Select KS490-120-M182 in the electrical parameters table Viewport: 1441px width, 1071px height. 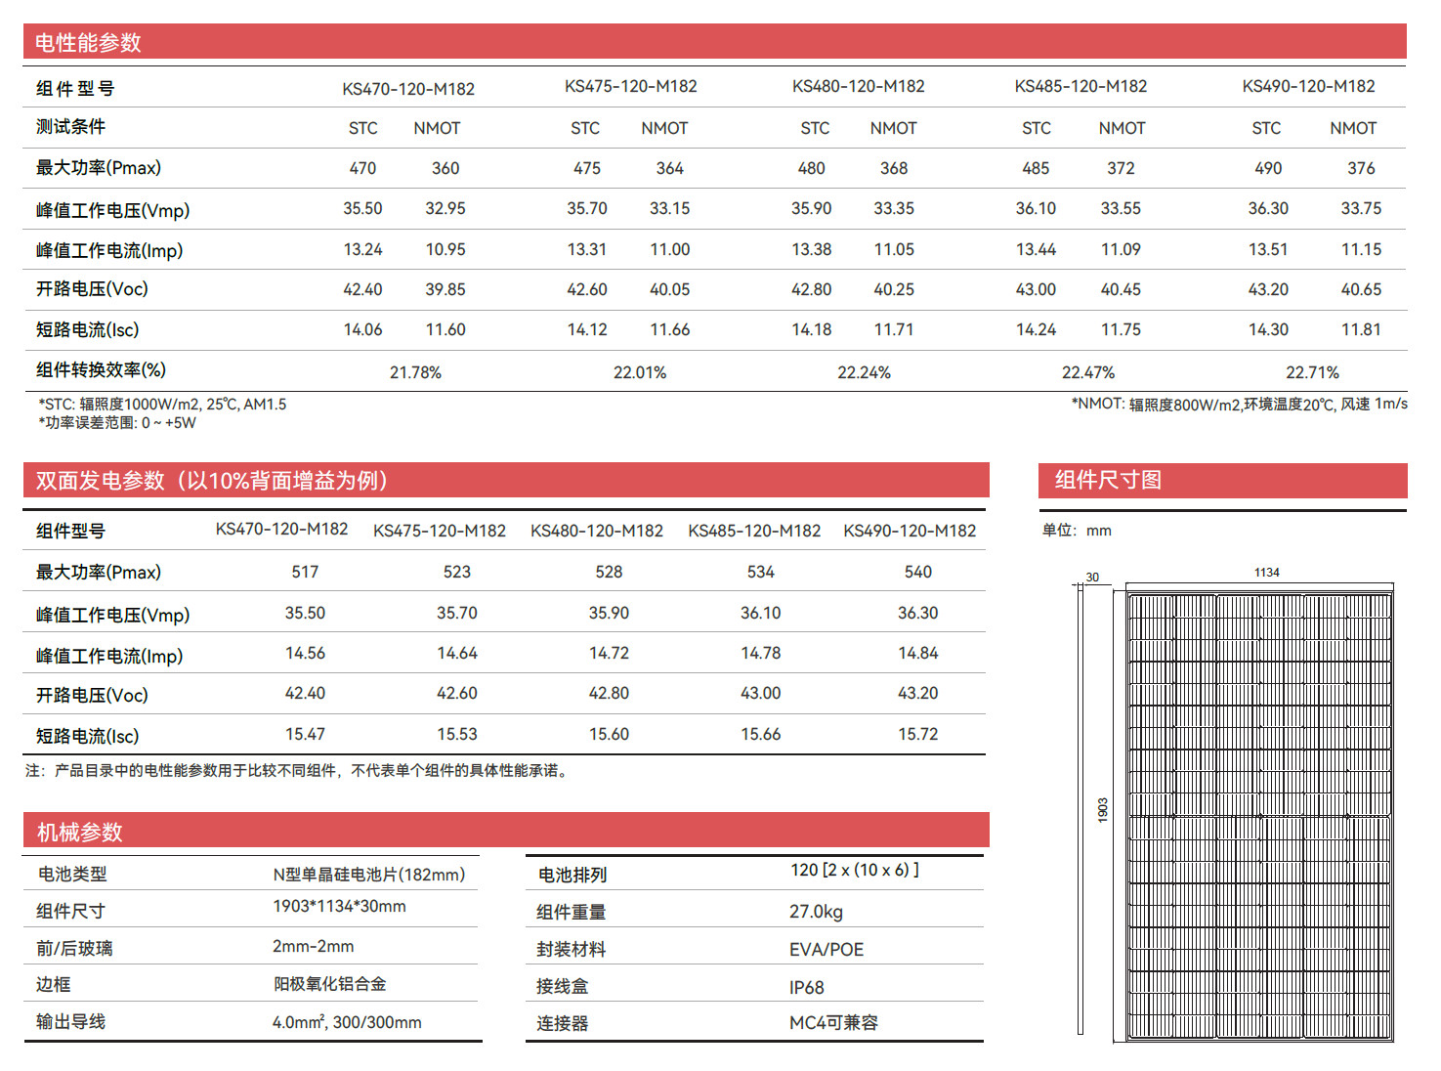[x=1308, y=86]
